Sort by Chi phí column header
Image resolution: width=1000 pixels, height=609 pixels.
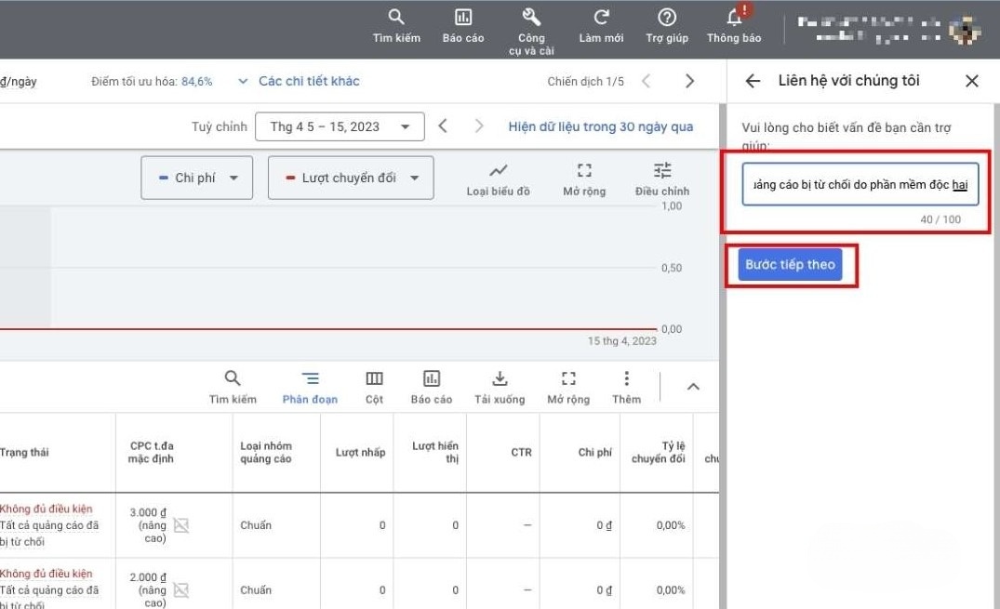(x=595, y=452)
